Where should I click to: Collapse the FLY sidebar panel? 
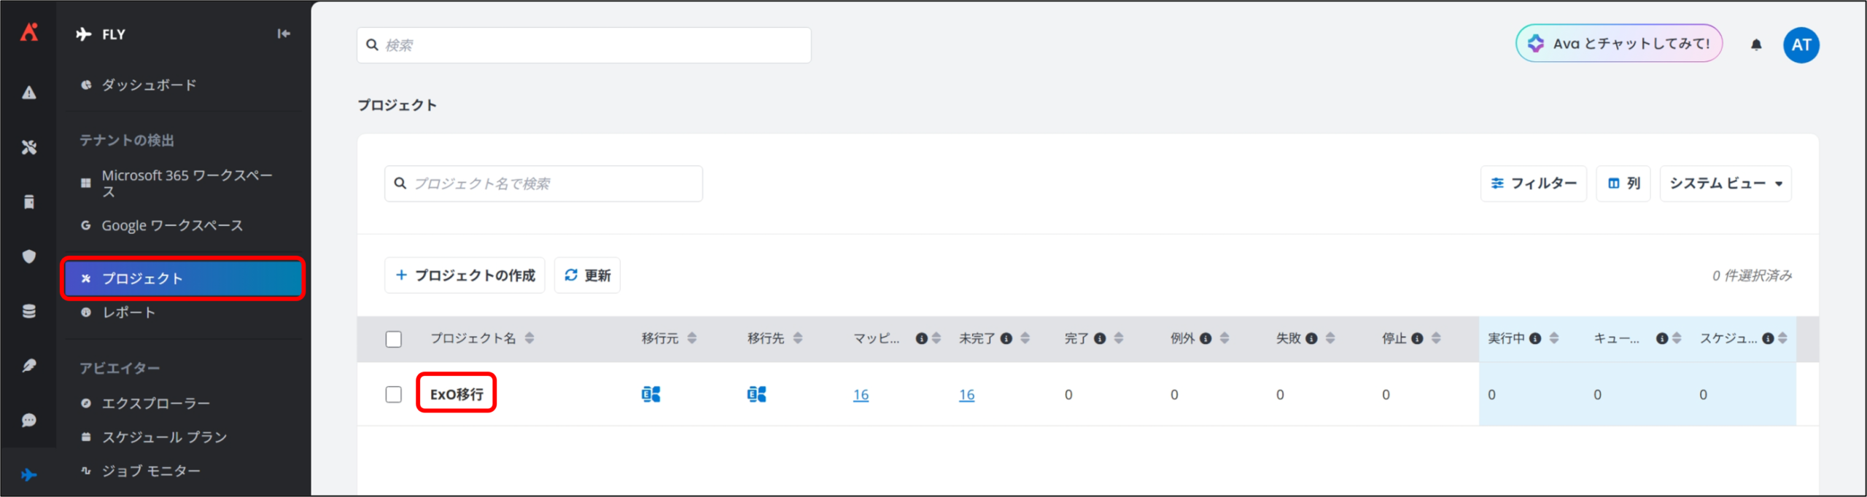tap(284, 34)
